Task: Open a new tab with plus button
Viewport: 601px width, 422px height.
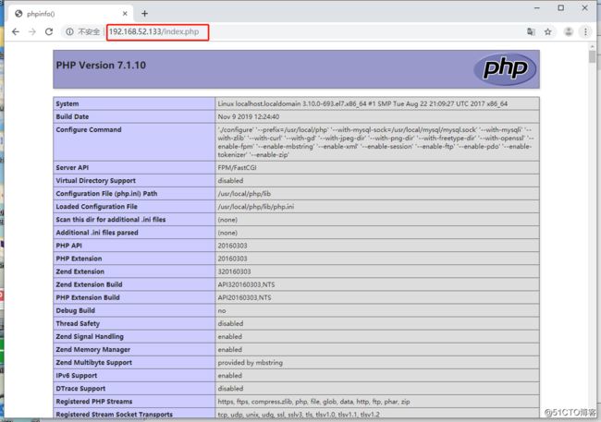Action: tap(144, 14)
